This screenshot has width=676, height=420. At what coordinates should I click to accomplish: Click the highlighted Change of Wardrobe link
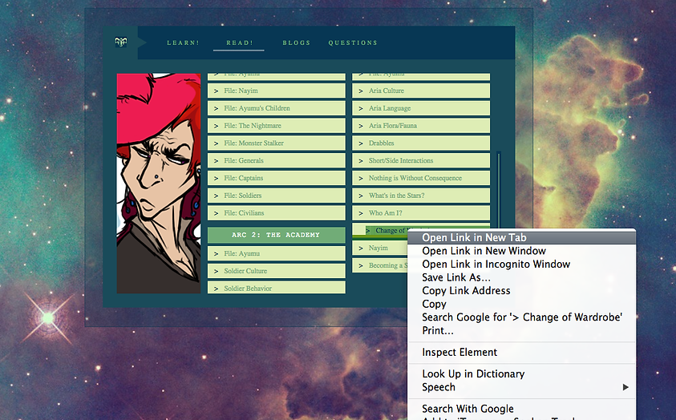[x=386, y=231]
